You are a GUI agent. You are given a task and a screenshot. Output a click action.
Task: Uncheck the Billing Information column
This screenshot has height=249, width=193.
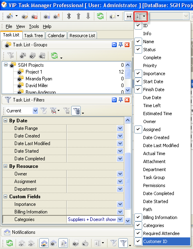[138, 217]
